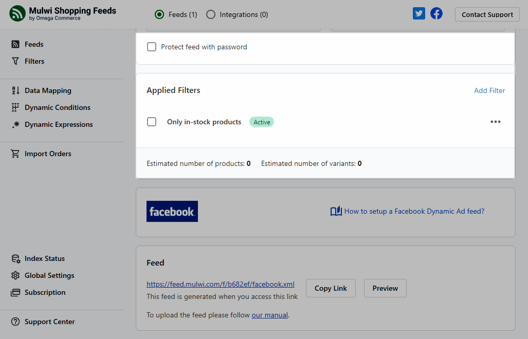Click the Index Status database icon
528x339 pixels.
tap(15, 259)
